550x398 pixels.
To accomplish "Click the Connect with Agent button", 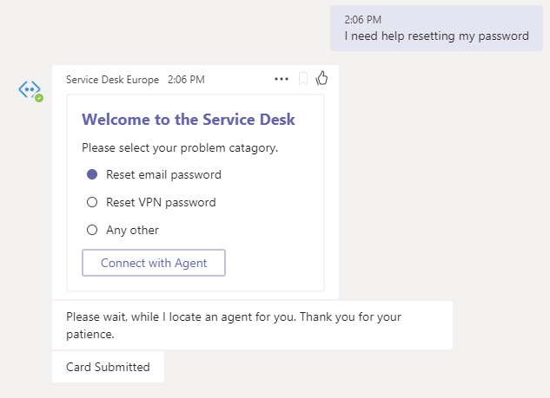I will pyautogui.click(x=154, y=263).
